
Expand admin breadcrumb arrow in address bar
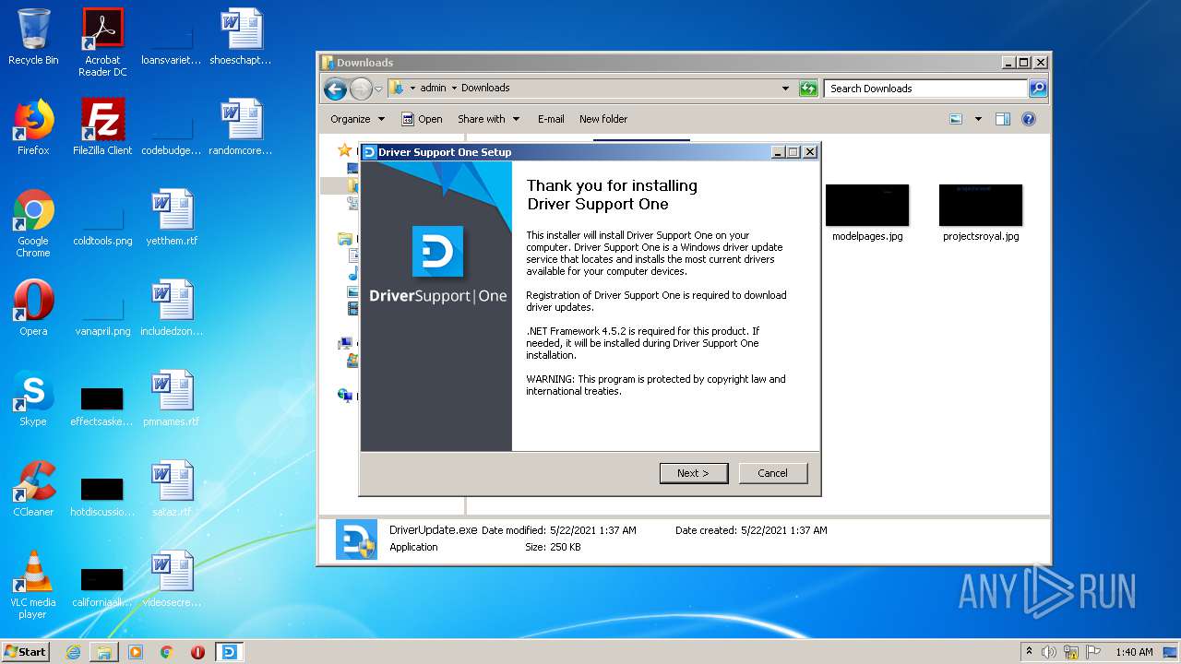click(453, 89)
